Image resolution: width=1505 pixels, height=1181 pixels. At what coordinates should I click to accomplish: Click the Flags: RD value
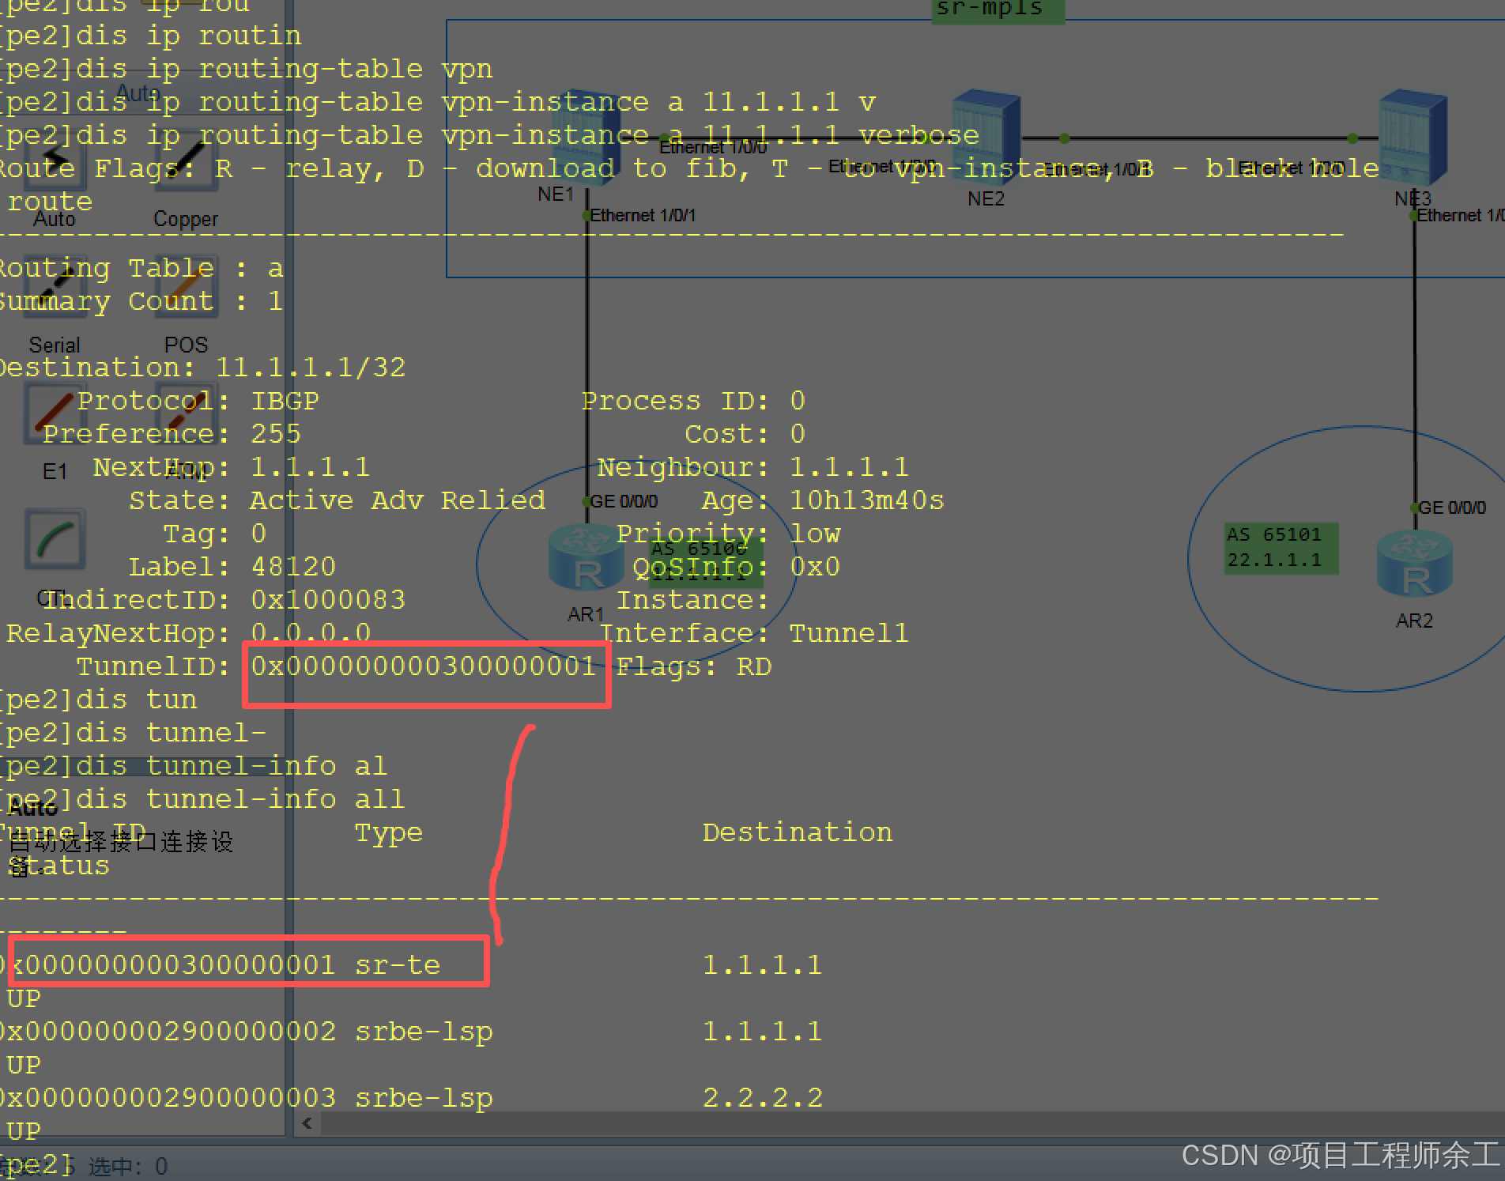[x=754, y=666]
